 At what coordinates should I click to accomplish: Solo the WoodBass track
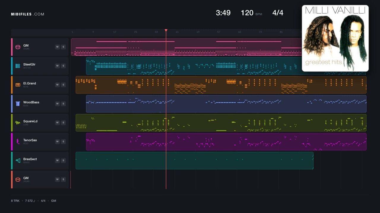[63, 104]
